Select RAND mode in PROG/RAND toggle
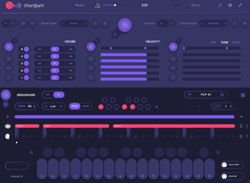Viewport: 250px width, 183px height. [86, 106]
